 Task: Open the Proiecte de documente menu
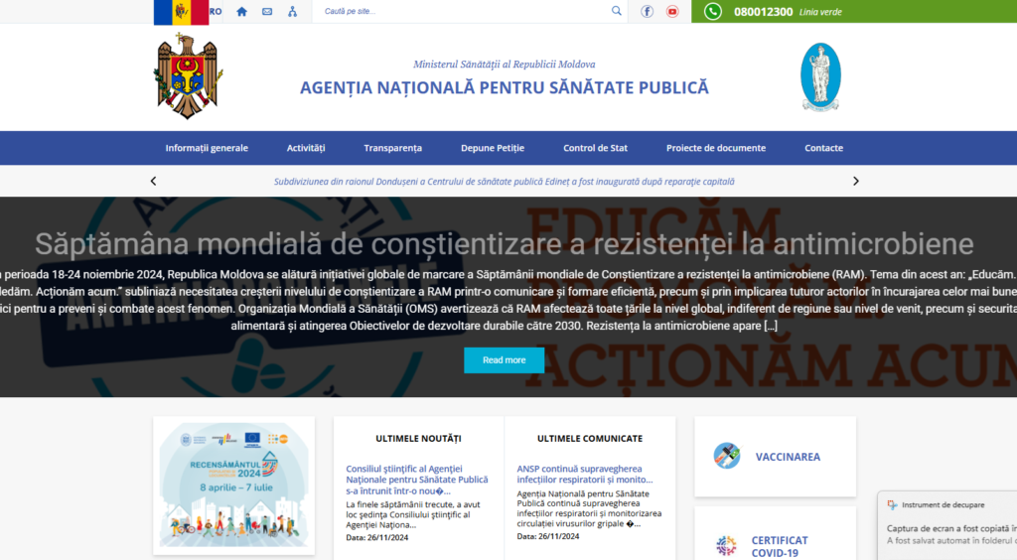(716, 148)
